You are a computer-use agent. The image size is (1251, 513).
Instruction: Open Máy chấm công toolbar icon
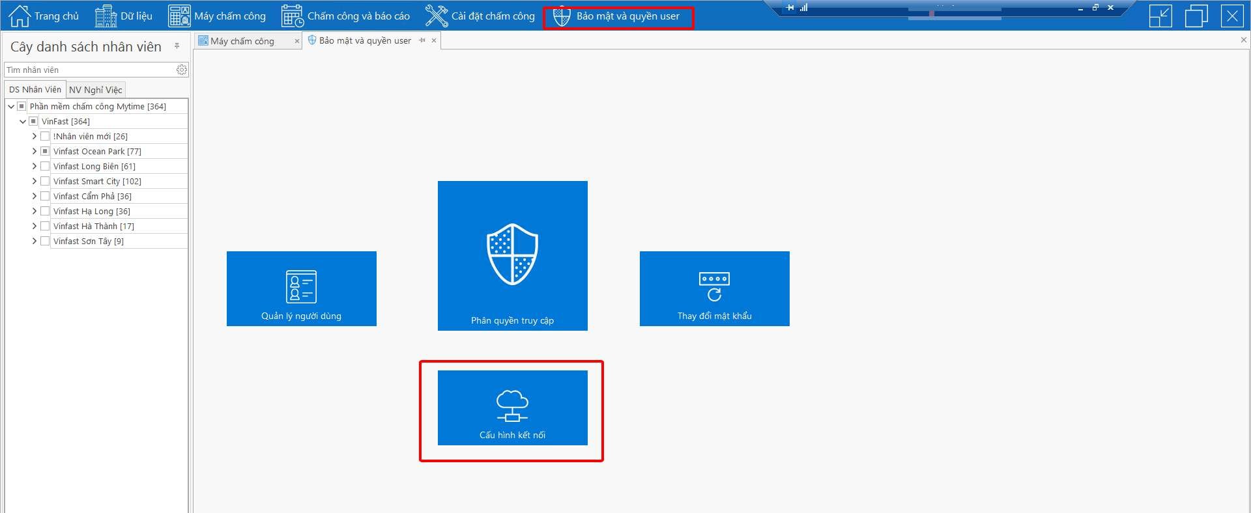179,16
